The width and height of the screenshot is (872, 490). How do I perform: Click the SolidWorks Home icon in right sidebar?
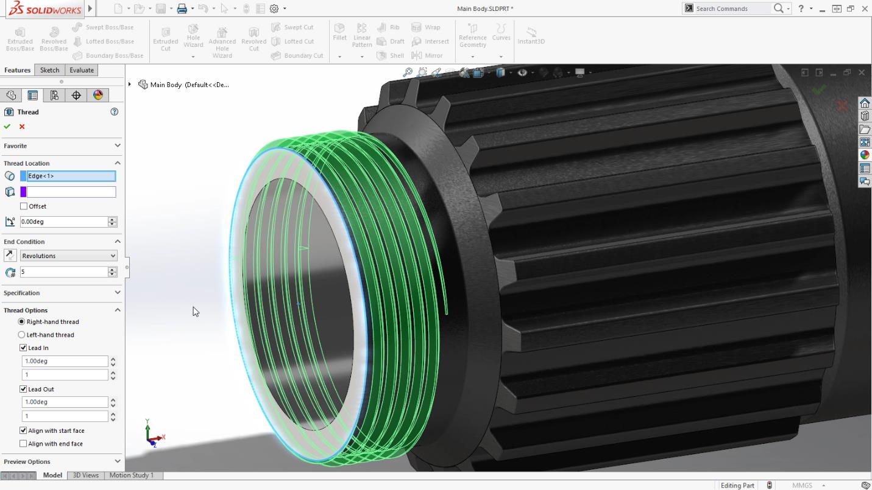point(865,103)
